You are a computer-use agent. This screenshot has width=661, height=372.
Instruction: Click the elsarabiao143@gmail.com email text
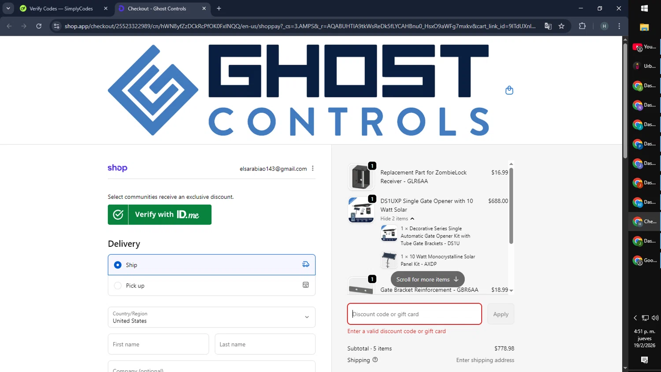pyautogui.click(x=273, y=169)
